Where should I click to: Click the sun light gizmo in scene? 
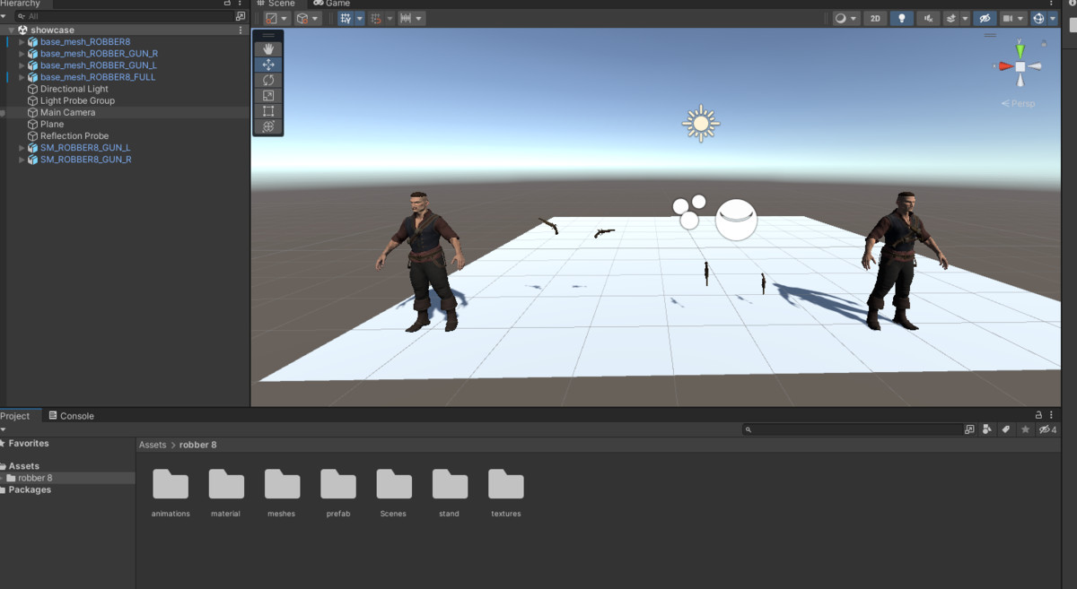pos(700,124)
